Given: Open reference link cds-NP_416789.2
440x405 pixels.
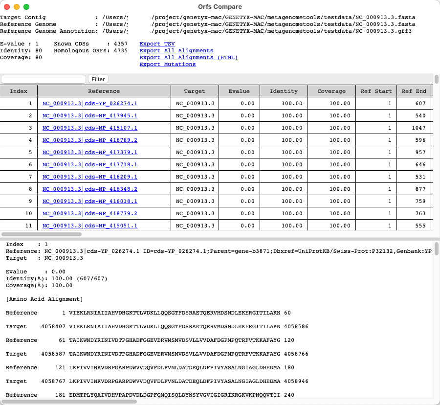Looking at the screenshot, I should click(x=90, y=140).
